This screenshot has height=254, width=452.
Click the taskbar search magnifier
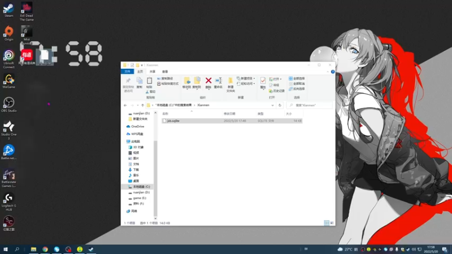pos(17,249)
